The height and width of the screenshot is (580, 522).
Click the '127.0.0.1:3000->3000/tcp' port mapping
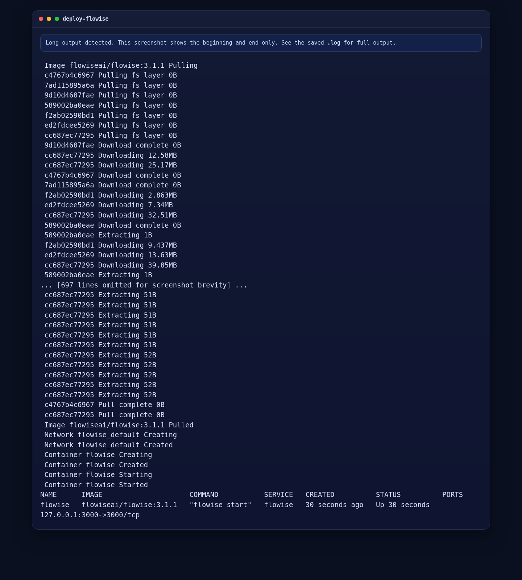coord(90,515)
